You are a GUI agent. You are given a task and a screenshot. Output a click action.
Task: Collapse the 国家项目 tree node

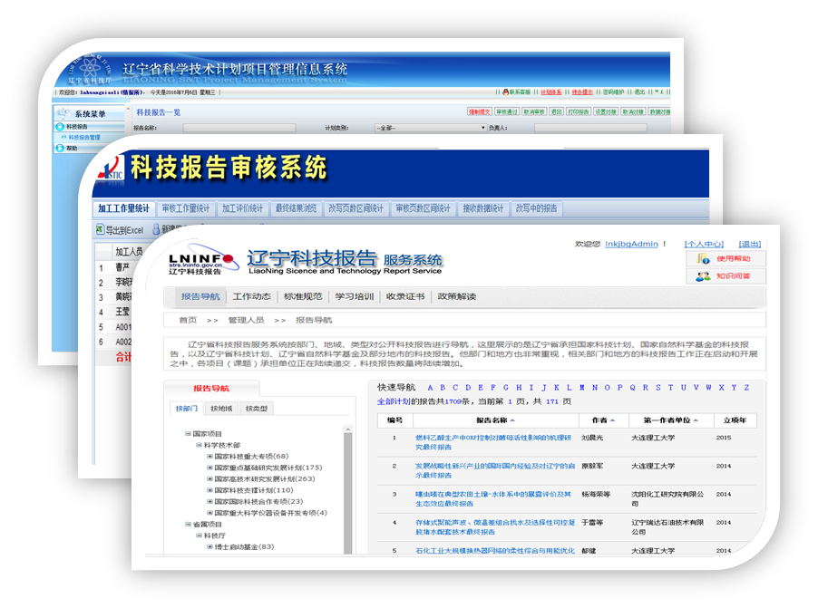point(188,434)
